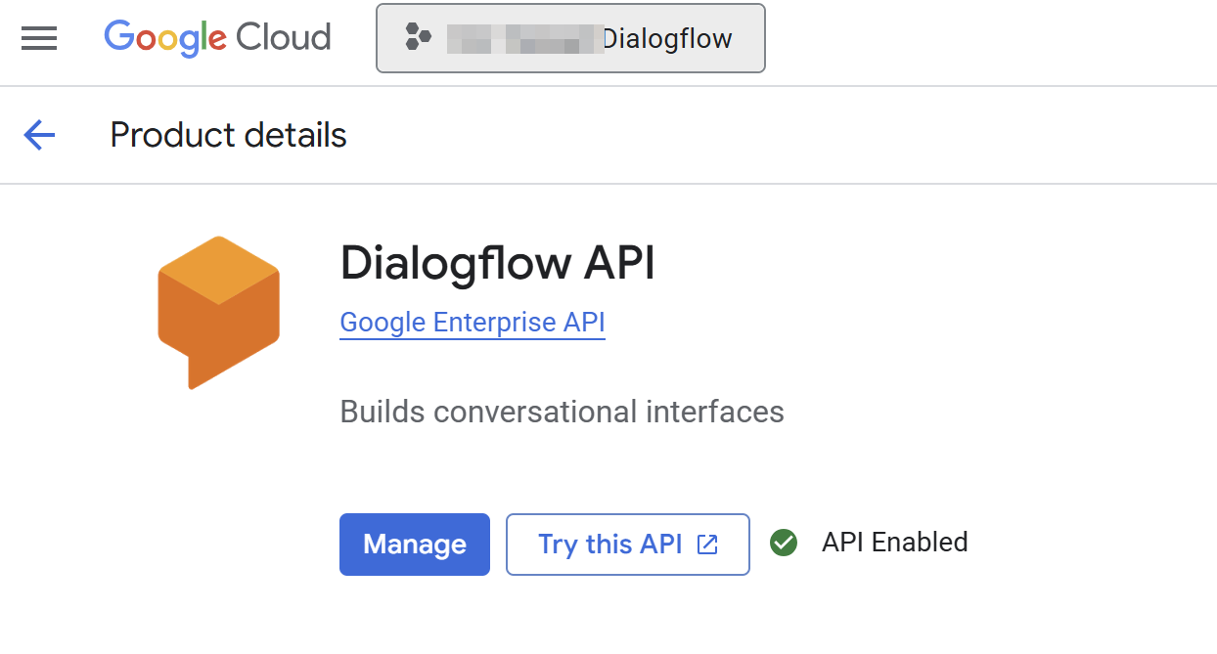Image resolution: width=1217 pixels, height=654 pixels.
Task: Click the blurred project name in selector
Action: tap(523, 39)
